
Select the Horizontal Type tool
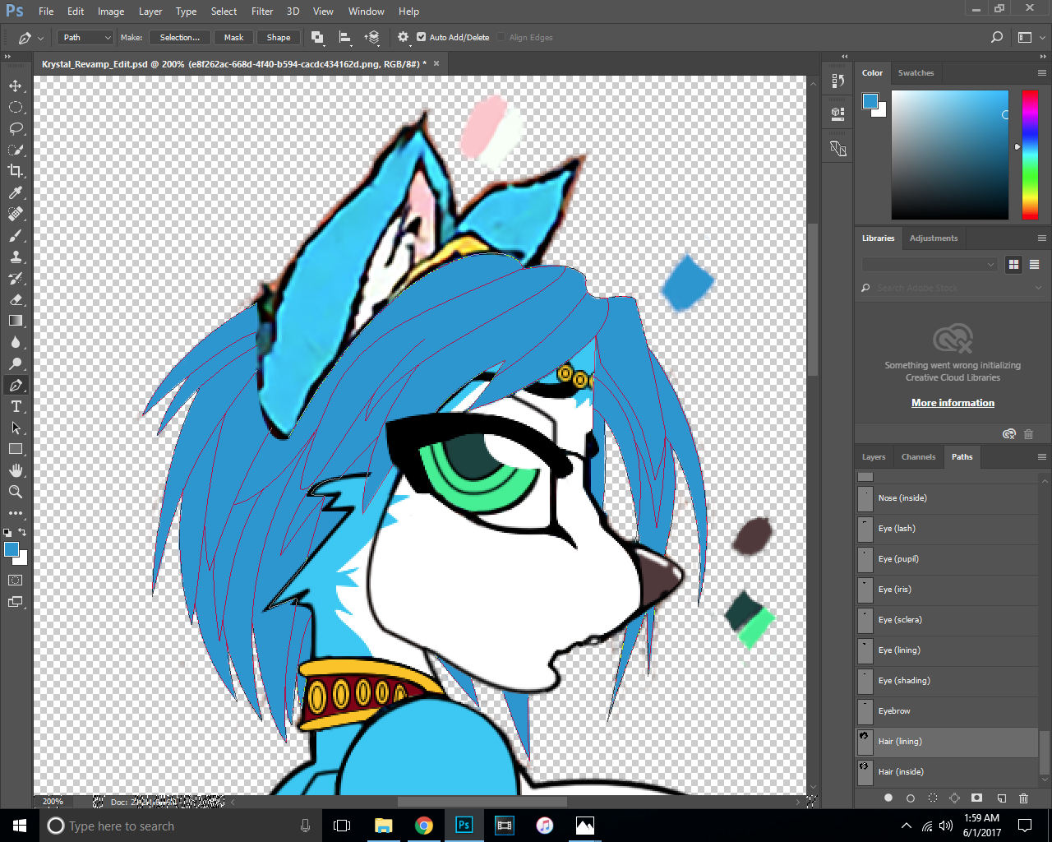(x=16, y=406)
